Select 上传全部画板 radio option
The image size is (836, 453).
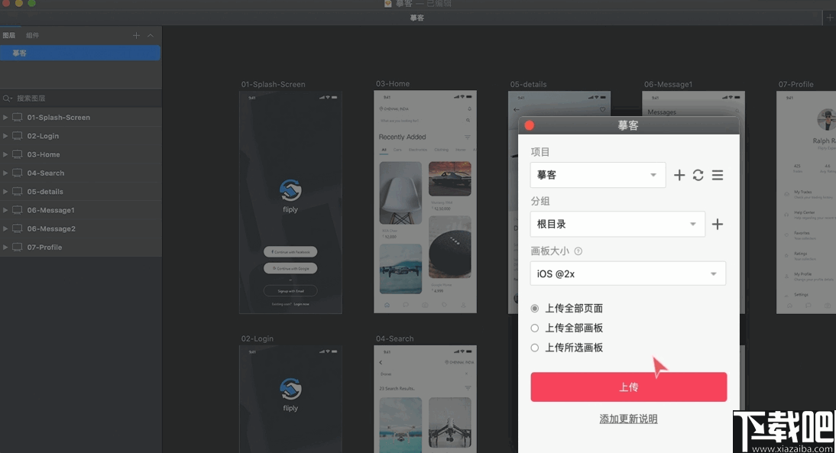coord(535,328)
